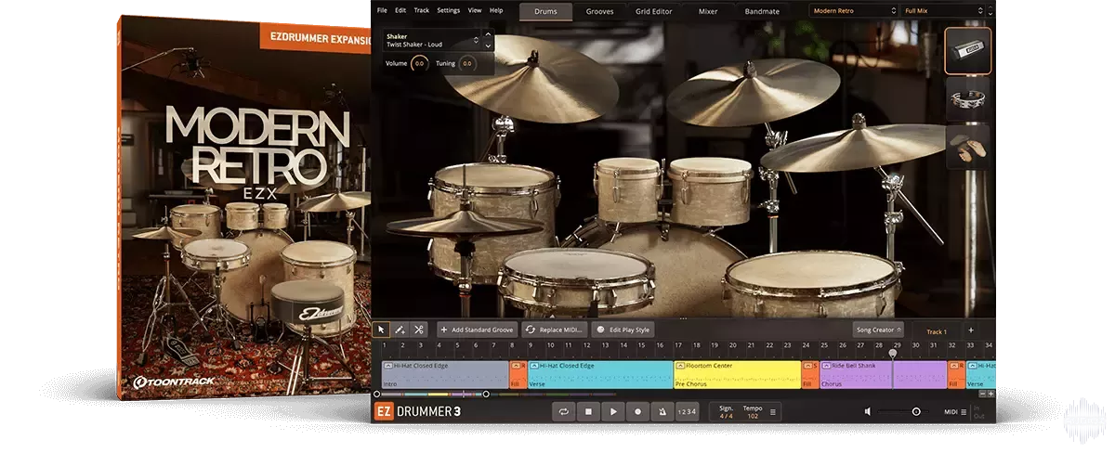The height and width of the screenshot is (453, 1115).
Task: Toggle the 1234 count-in
Action: (686, 411)
